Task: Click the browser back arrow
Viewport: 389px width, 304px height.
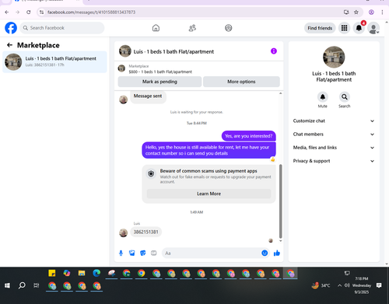Action: click(x=7, y=12)
